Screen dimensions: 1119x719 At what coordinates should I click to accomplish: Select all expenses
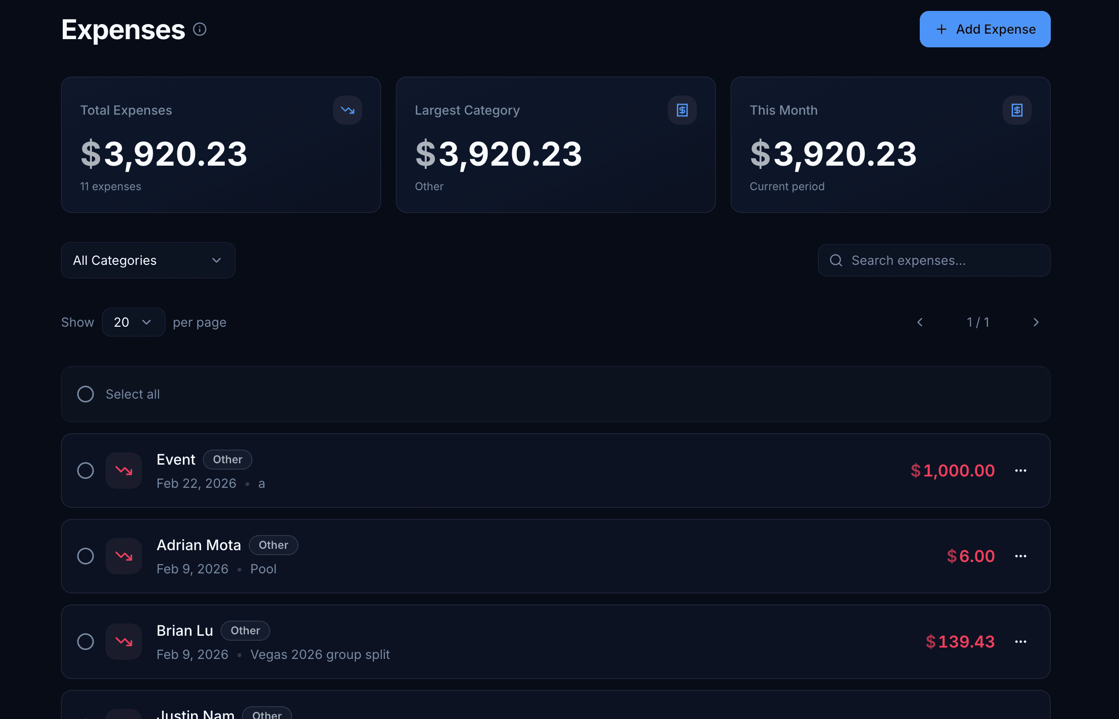point(86,394)
